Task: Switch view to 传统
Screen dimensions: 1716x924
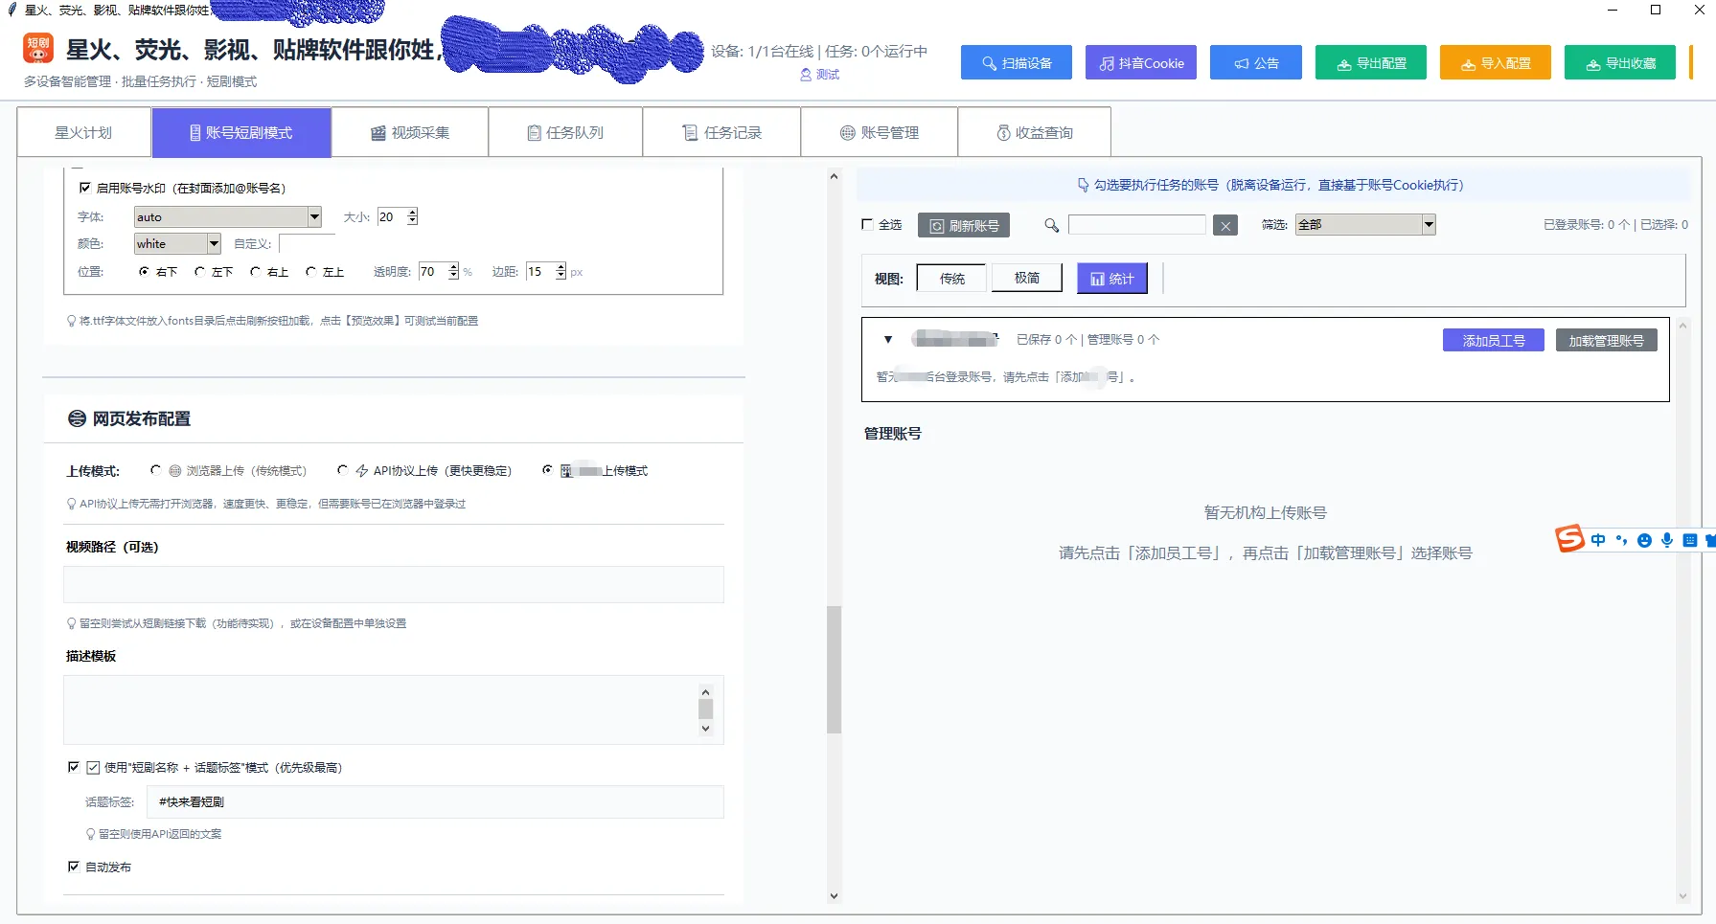Action: (952, 279)
